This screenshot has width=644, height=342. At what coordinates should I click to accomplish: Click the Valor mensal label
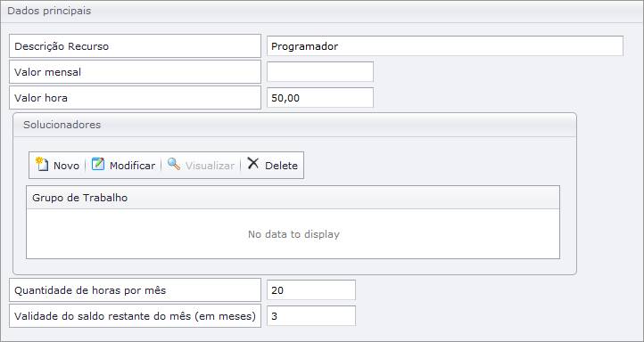tap(47, 72)
